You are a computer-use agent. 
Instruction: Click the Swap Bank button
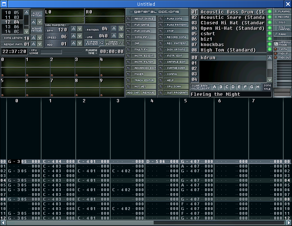click(x=201, y=87)
